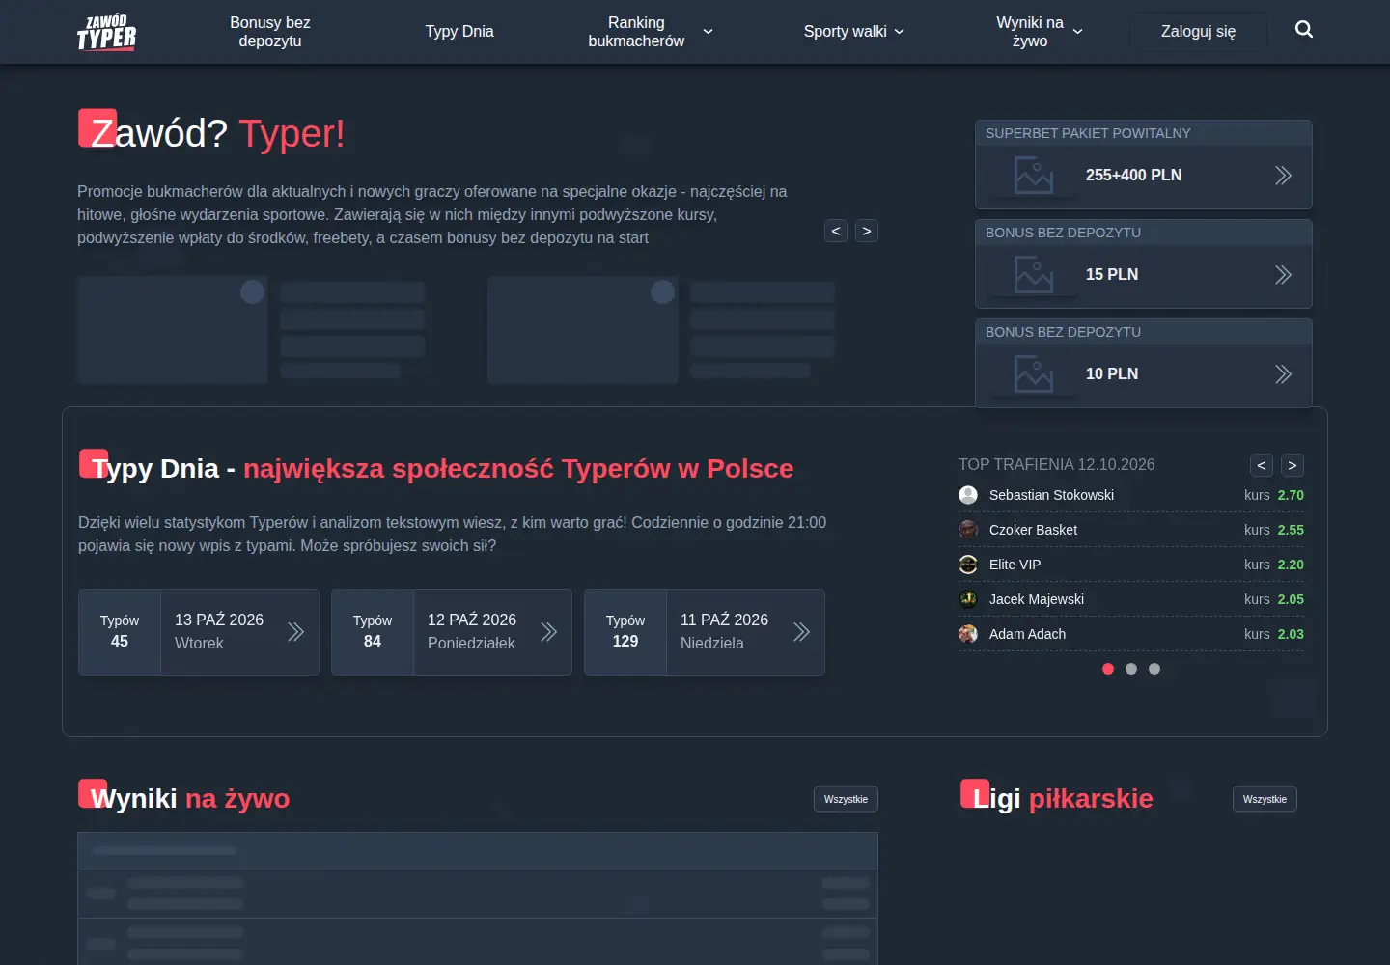1390x965 pixels.
Task: Show all Ligi piłkarskie via Wszystkie
Action: coord(1265,799)
